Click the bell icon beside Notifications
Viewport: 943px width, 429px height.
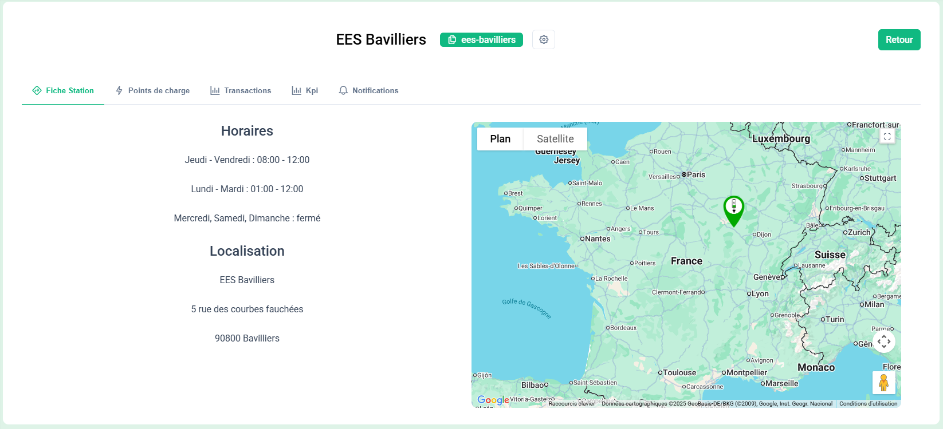click(343, 90)
